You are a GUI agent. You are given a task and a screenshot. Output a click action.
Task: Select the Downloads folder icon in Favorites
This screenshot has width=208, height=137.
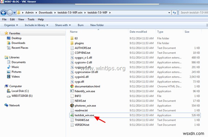coord(9,43)
